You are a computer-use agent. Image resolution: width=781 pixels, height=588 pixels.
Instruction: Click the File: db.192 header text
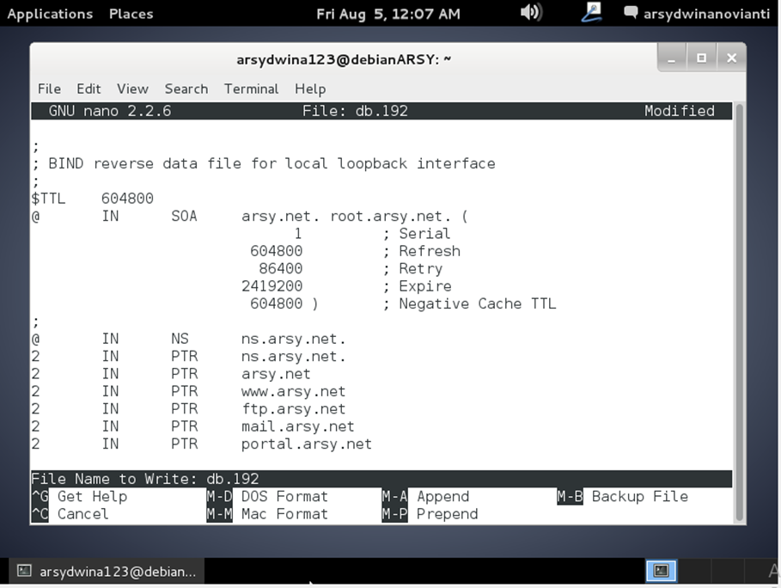click(x=355, y=111)
